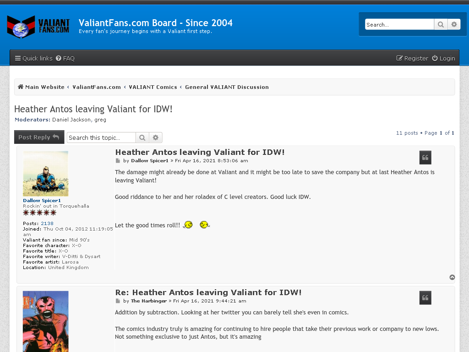Click the Post Reply button
This screenshot has height=352, width=469.
pyautogui.click(x=39, y=137)
